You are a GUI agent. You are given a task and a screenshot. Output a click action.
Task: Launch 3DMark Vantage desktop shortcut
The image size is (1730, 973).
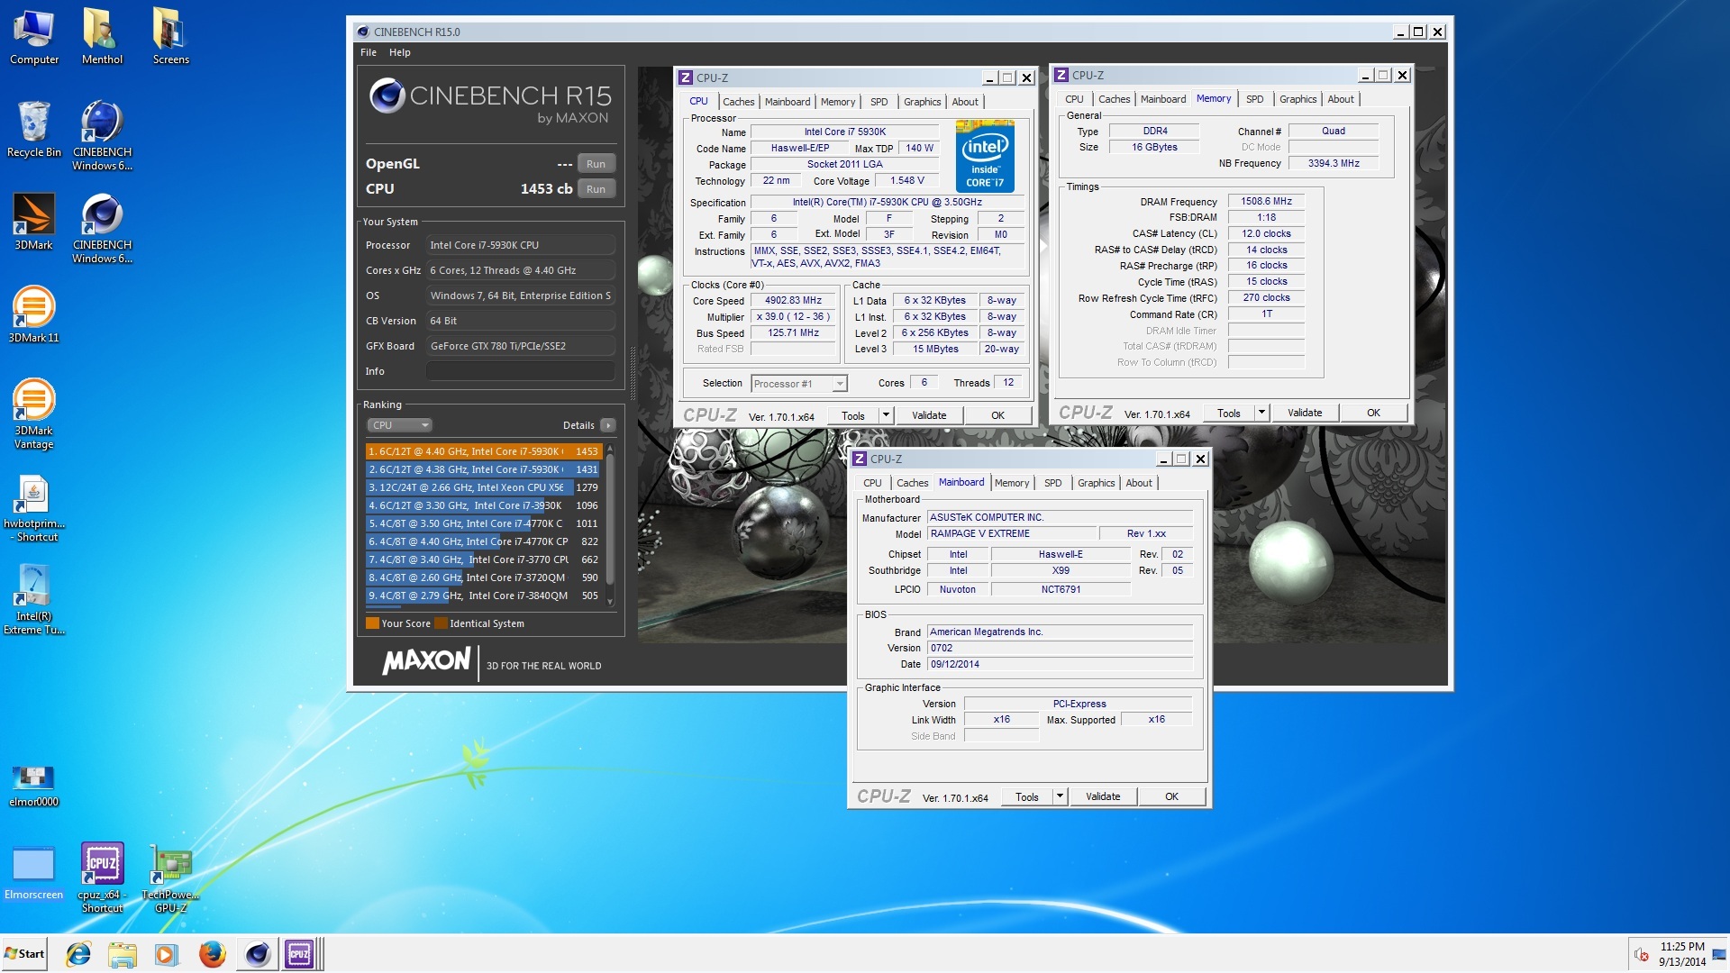pyautogui.click(x=33, y=414)
